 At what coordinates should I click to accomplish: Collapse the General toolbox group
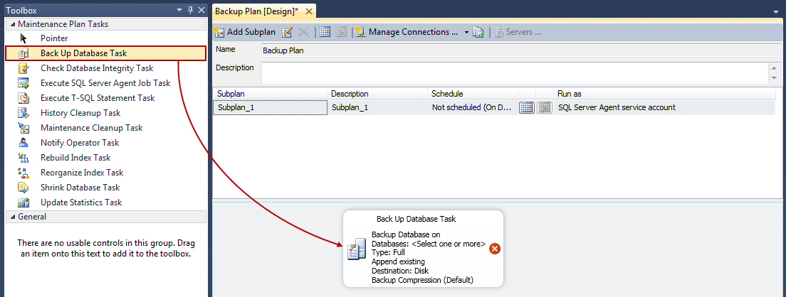[x=11, y=217]
